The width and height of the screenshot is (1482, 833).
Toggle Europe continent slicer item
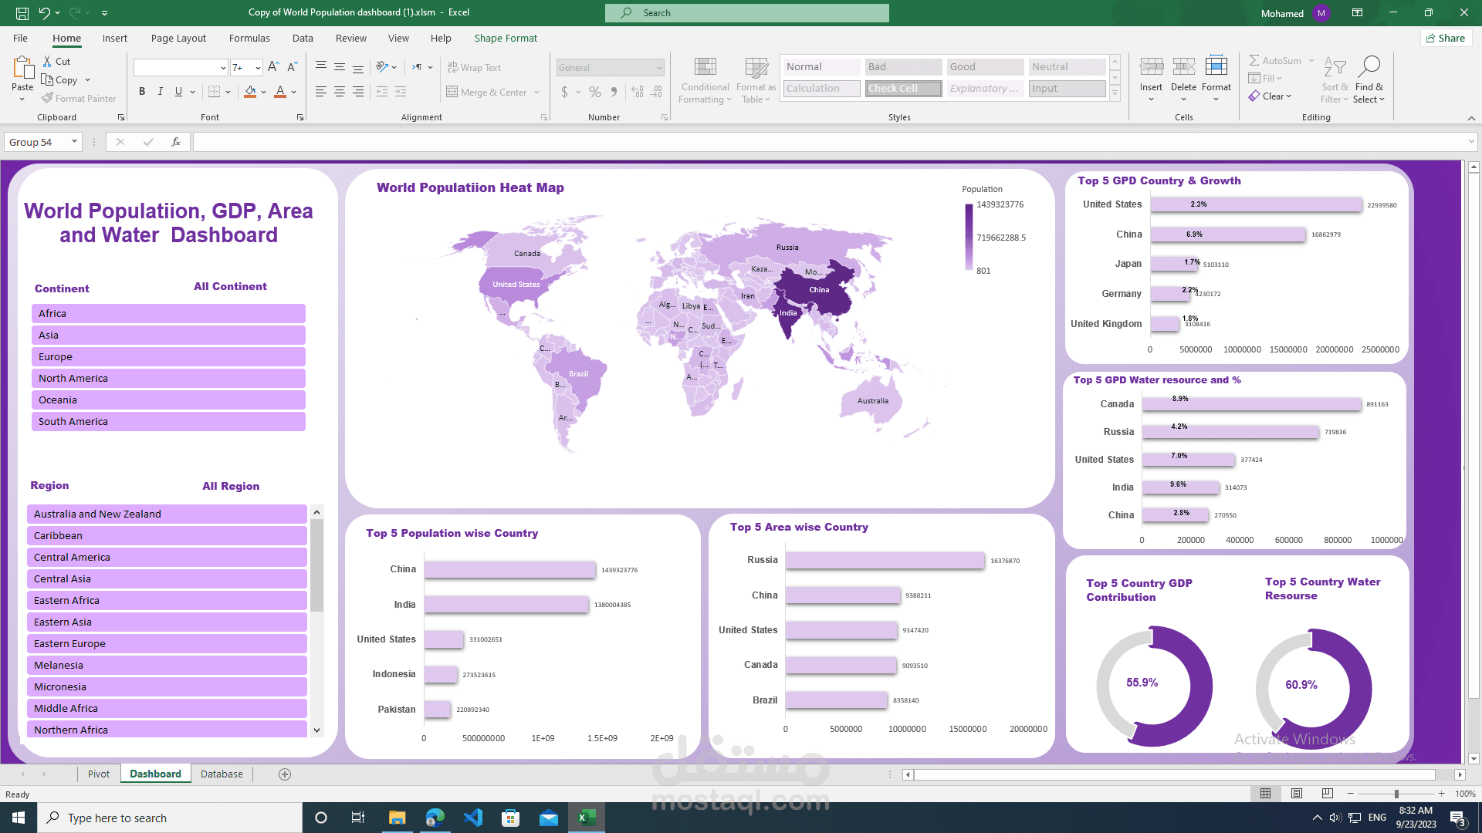[168, 357]
